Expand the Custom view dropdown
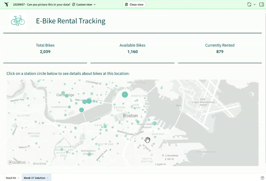The image size is (266, 181). click(84, 5)
